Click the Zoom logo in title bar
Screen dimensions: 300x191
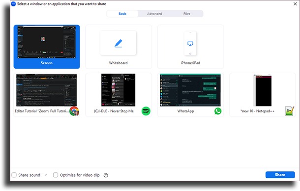click(13, 4)
